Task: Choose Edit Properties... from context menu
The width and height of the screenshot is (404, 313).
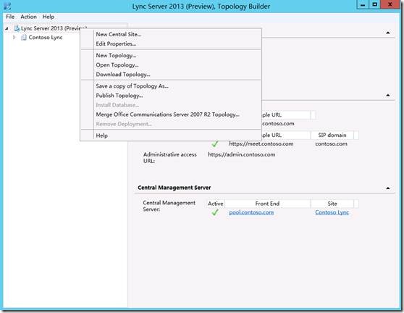Action: click(116, 43)
